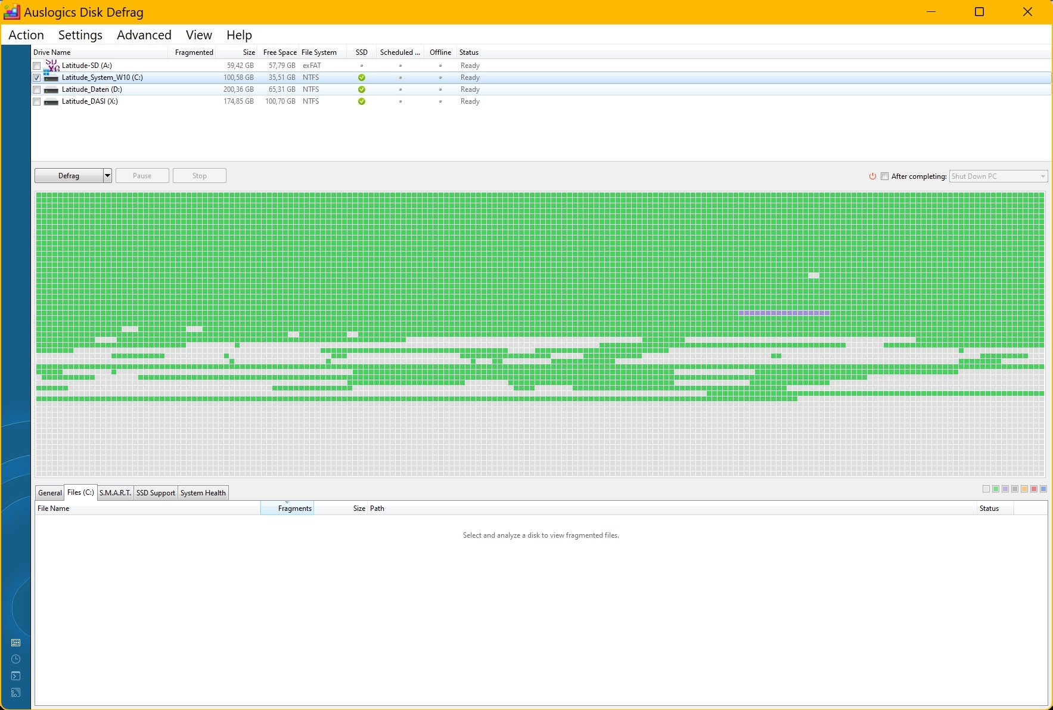Switch to the S.M.A.R.T. tab

pos(115,493)
